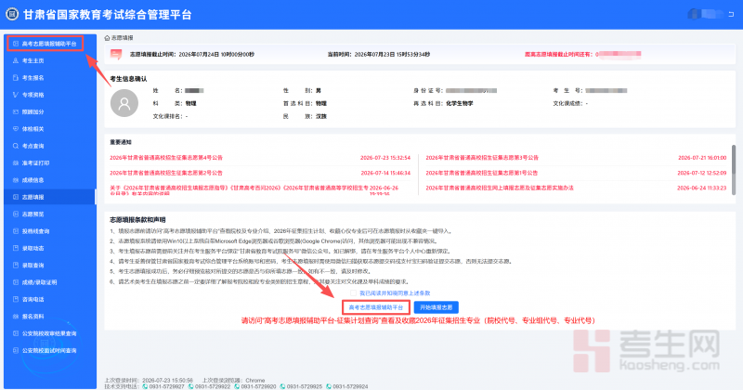Click the icon next to 专项资格
The image size is (743, 390).
[16, 95]
